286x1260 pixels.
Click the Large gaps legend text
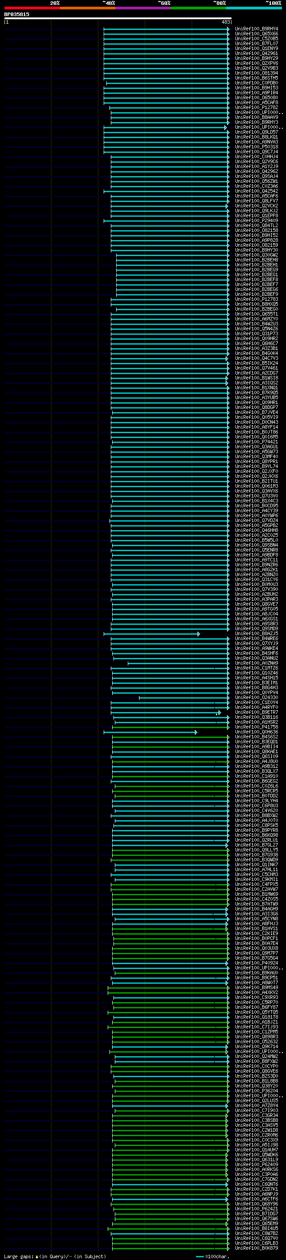[x=55, y=1256]
